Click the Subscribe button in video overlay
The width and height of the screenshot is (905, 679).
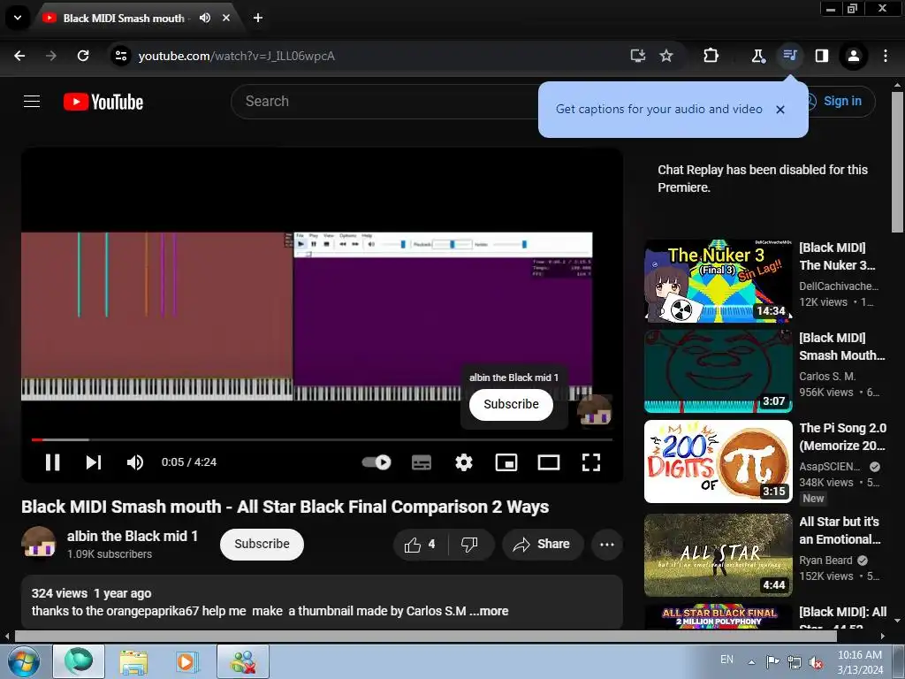512,404
